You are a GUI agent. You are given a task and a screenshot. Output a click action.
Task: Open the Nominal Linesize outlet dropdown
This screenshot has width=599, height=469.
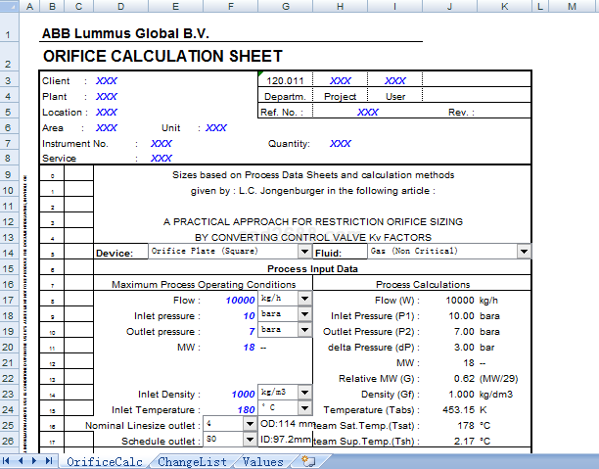point(250,424)
